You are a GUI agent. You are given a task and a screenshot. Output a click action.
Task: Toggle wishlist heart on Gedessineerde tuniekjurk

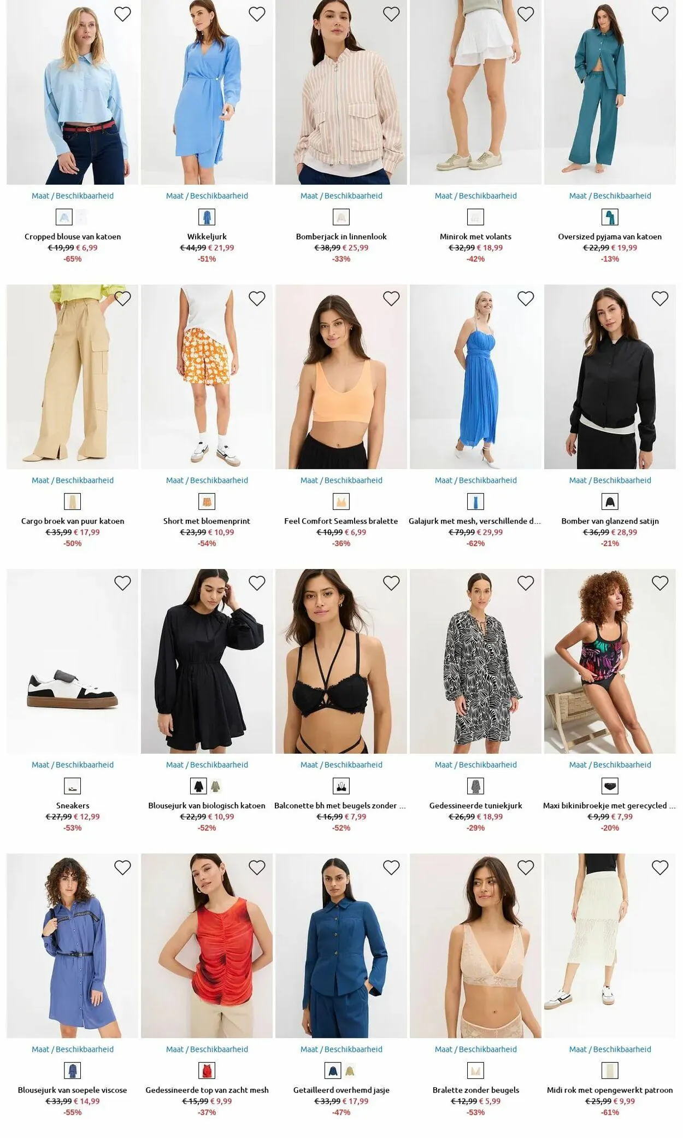click(x=526, y=583)
